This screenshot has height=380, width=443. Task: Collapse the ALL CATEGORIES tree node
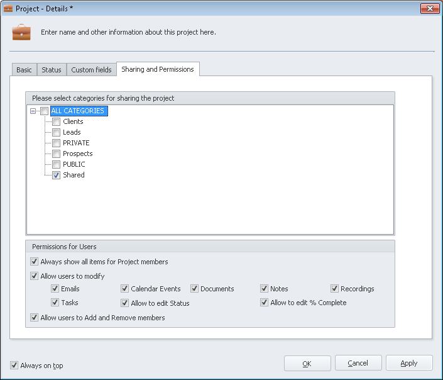coord(33,111)
